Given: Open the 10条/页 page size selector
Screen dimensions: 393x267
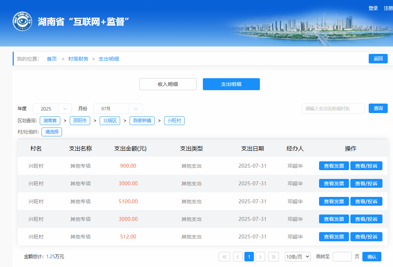Looking at the screenshot, I should click(298, 257).
